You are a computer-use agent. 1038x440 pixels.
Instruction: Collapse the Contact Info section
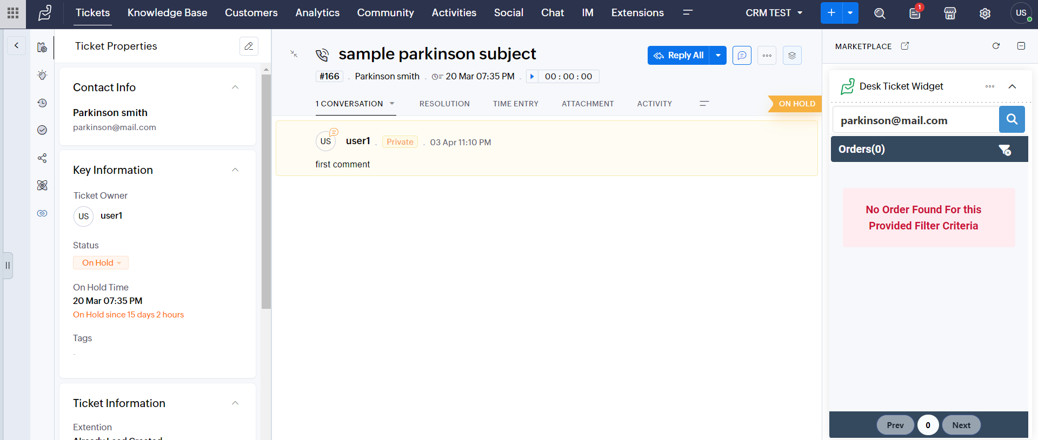coord(235,87)
